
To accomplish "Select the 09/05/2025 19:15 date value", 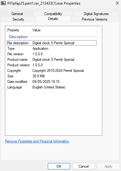I will coord(46,82).
